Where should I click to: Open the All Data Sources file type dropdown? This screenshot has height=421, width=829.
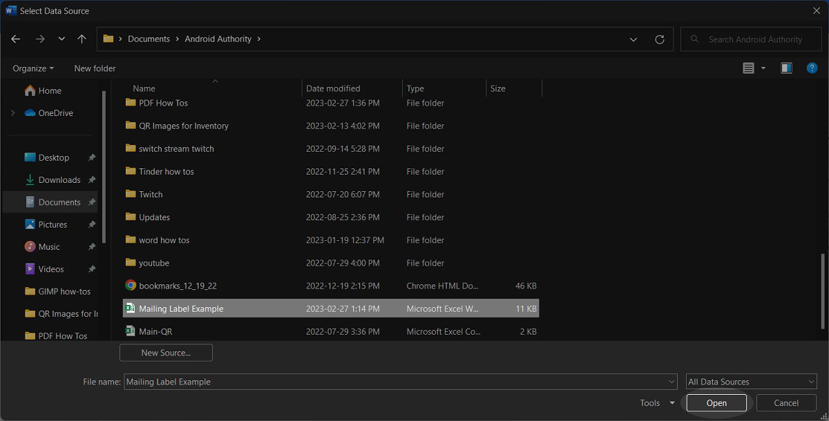[x=751, y=382]
